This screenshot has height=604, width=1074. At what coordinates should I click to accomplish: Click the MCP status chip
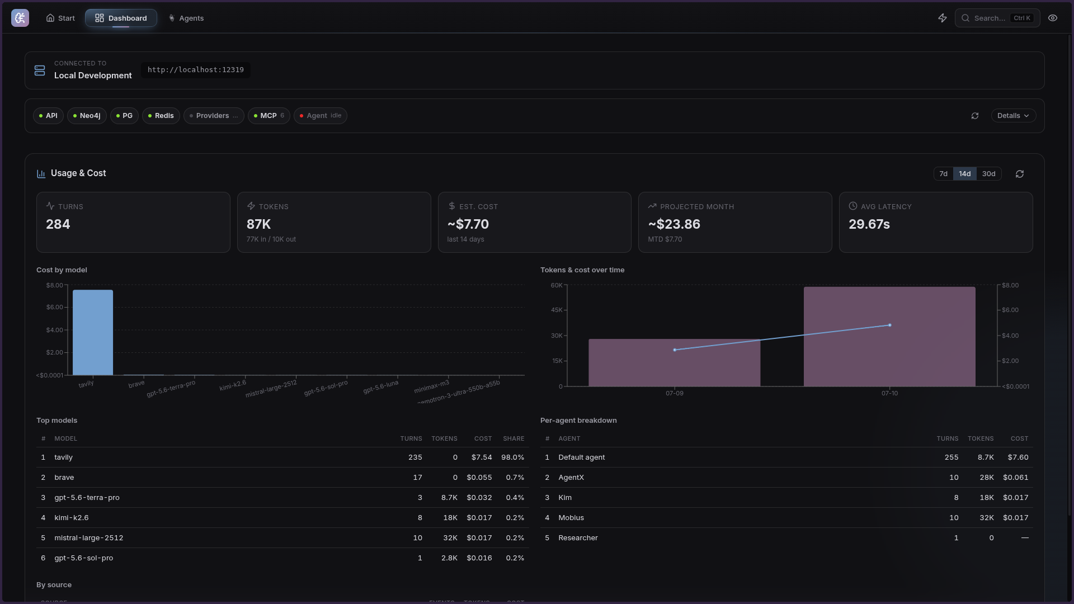pos(269,116)
